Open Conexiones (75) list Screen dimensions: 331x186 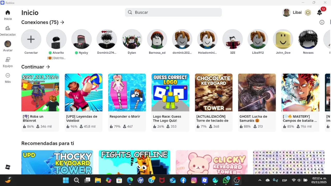(x=43, y=22)
